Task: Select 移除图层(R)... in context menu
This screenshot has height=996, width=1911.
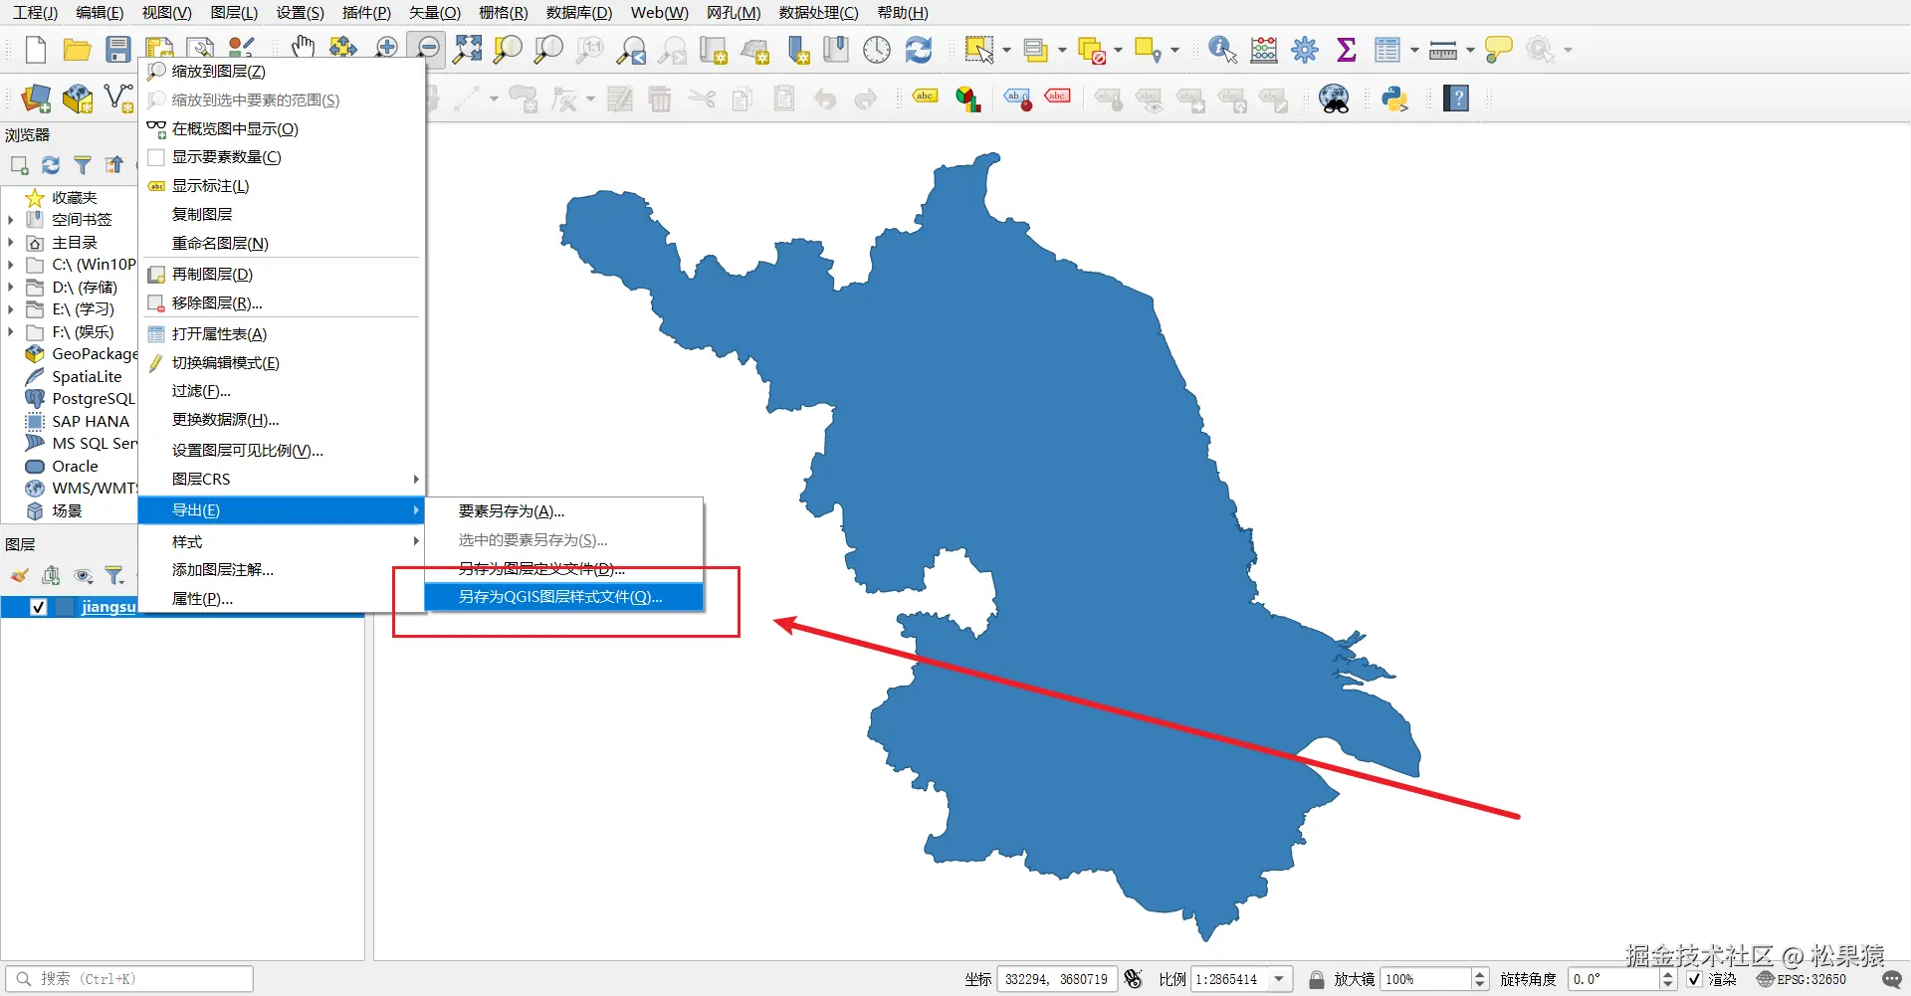Action: (282, 303)
